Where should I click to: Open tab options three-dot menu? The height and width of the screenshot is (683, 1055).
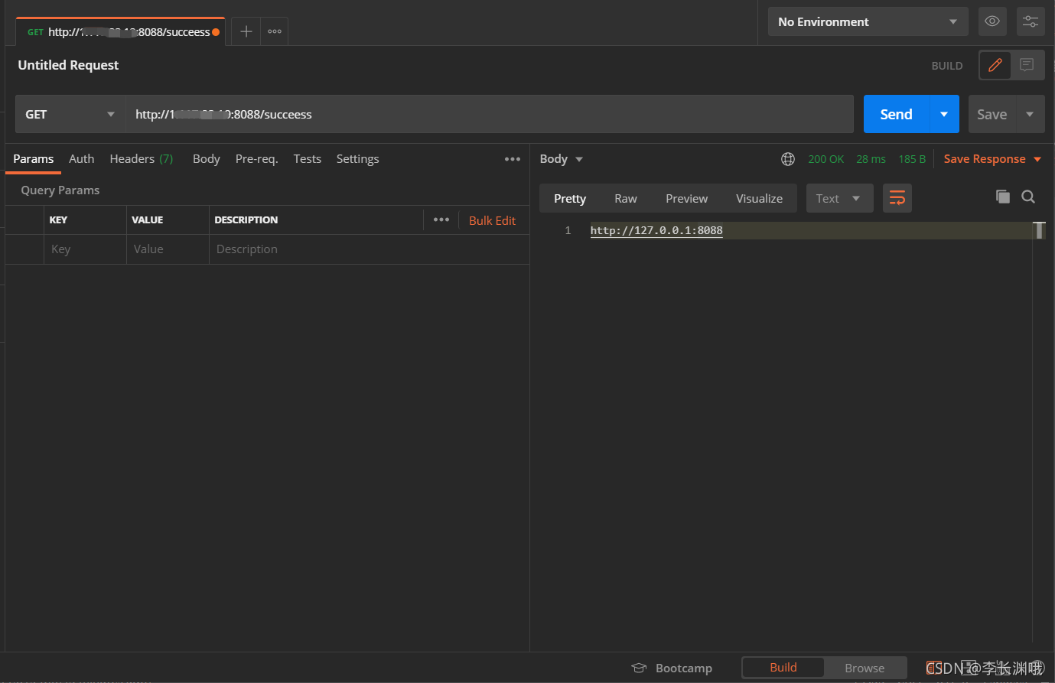coord(275,31)
